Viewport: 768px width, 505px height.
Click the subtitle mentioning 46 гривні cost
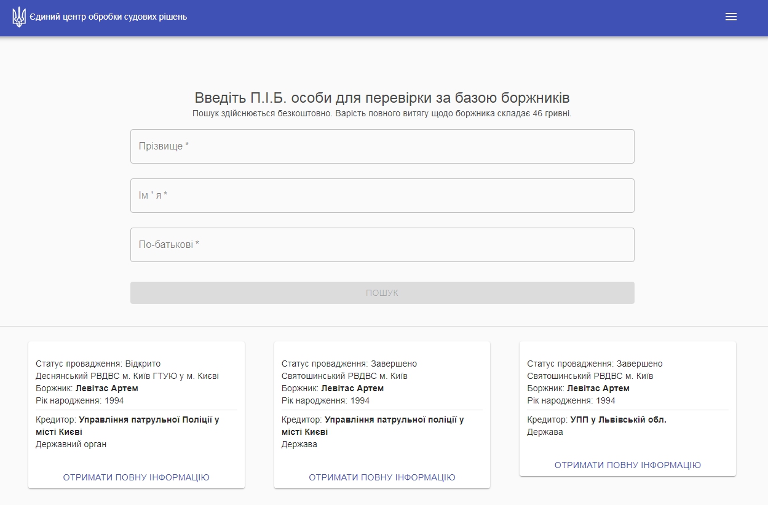(x=382, y=114)
